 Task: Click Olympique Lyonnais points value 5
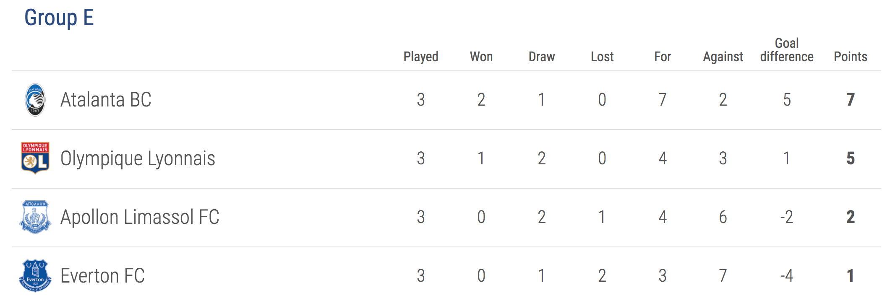click(851, 158)
